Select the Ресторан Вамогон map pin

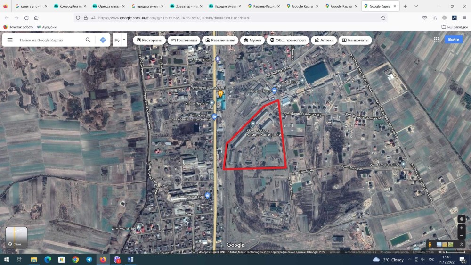point(220,94)
